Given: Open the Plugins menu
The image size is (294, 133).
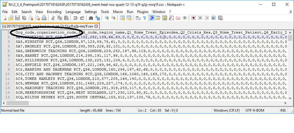Looking at the screenshot, I should 143,12.
